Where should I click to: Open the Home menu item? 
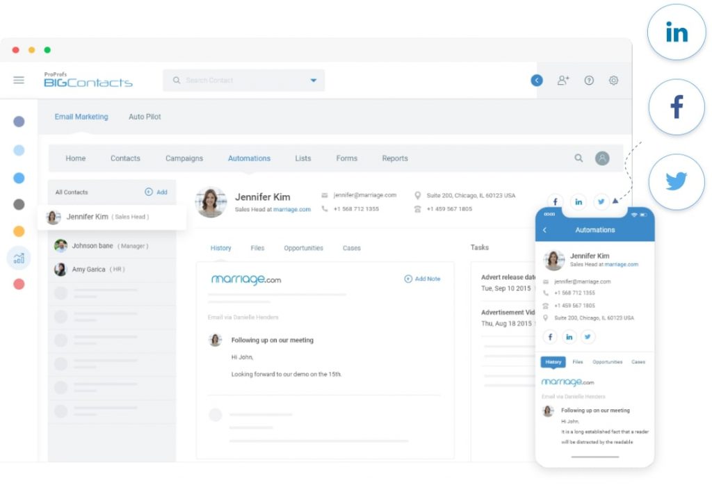point(75,158)
